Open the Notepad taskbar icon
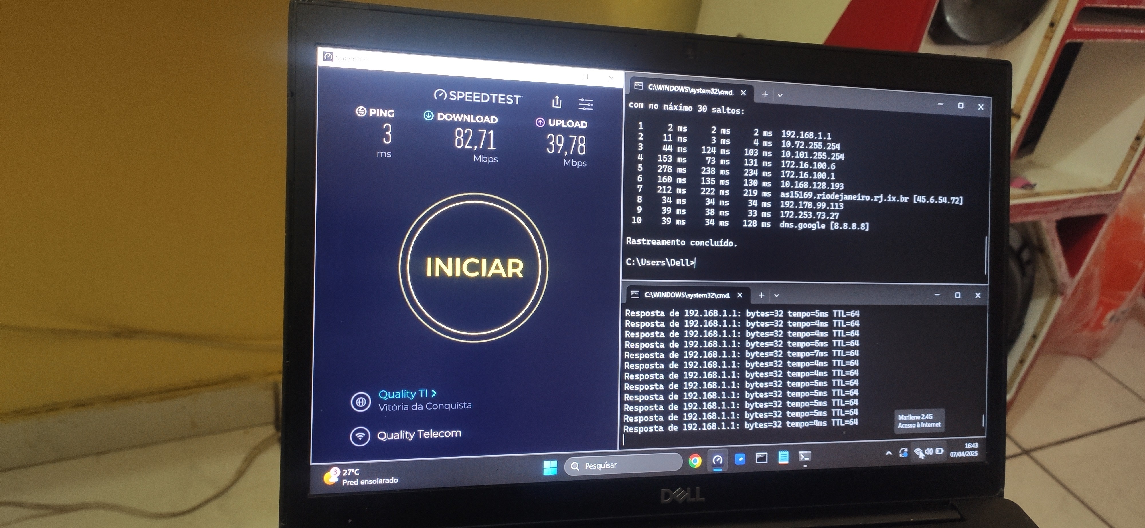The image size is (1145, 528). coord(783,457)
